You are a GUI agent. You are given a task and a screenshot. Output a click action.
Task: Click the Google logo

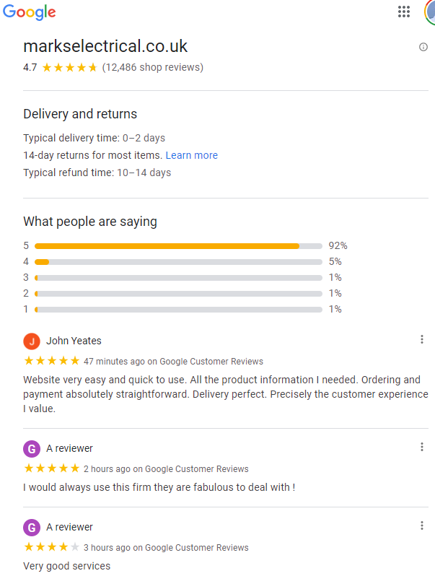pyautogui.click(x=30, y=12)
